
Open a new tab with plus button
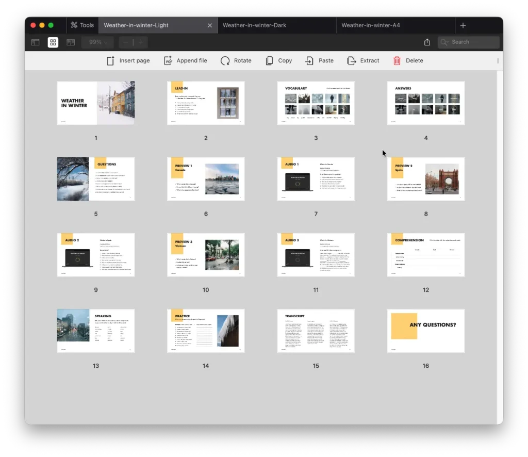(463, 25)
